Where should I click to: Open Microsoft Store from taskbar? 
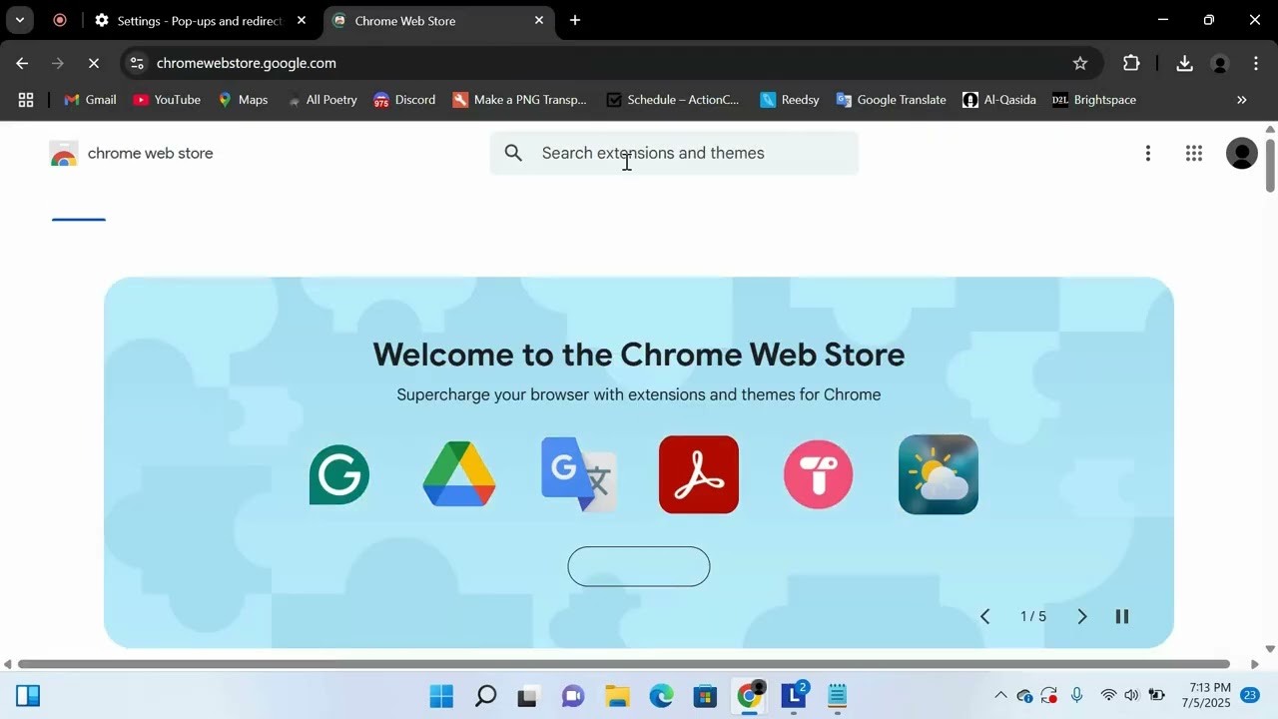click(x=705, y=696)
